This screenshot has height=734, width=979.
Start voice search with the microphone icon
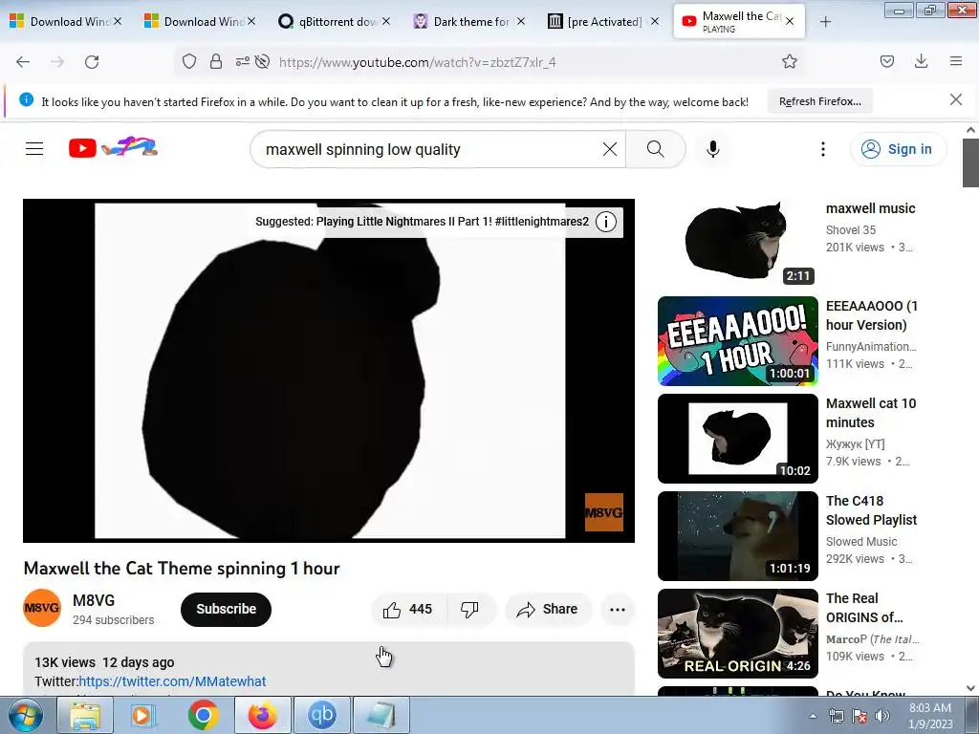point(713,149)
